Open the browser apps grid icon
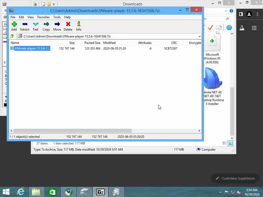 pos(254,28)
